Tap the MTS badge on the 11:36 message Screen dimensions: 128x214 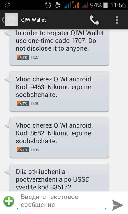click(23, 150)
